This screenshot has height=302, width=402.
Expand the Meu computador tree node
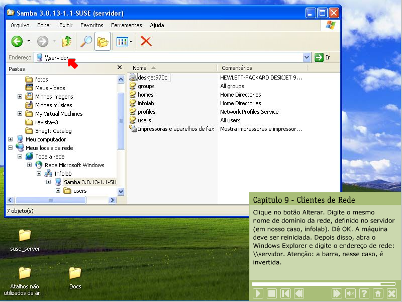pos(11,139)
